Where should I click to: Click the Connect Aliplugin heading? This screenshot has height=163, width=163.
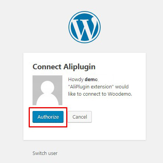[64, 67]
